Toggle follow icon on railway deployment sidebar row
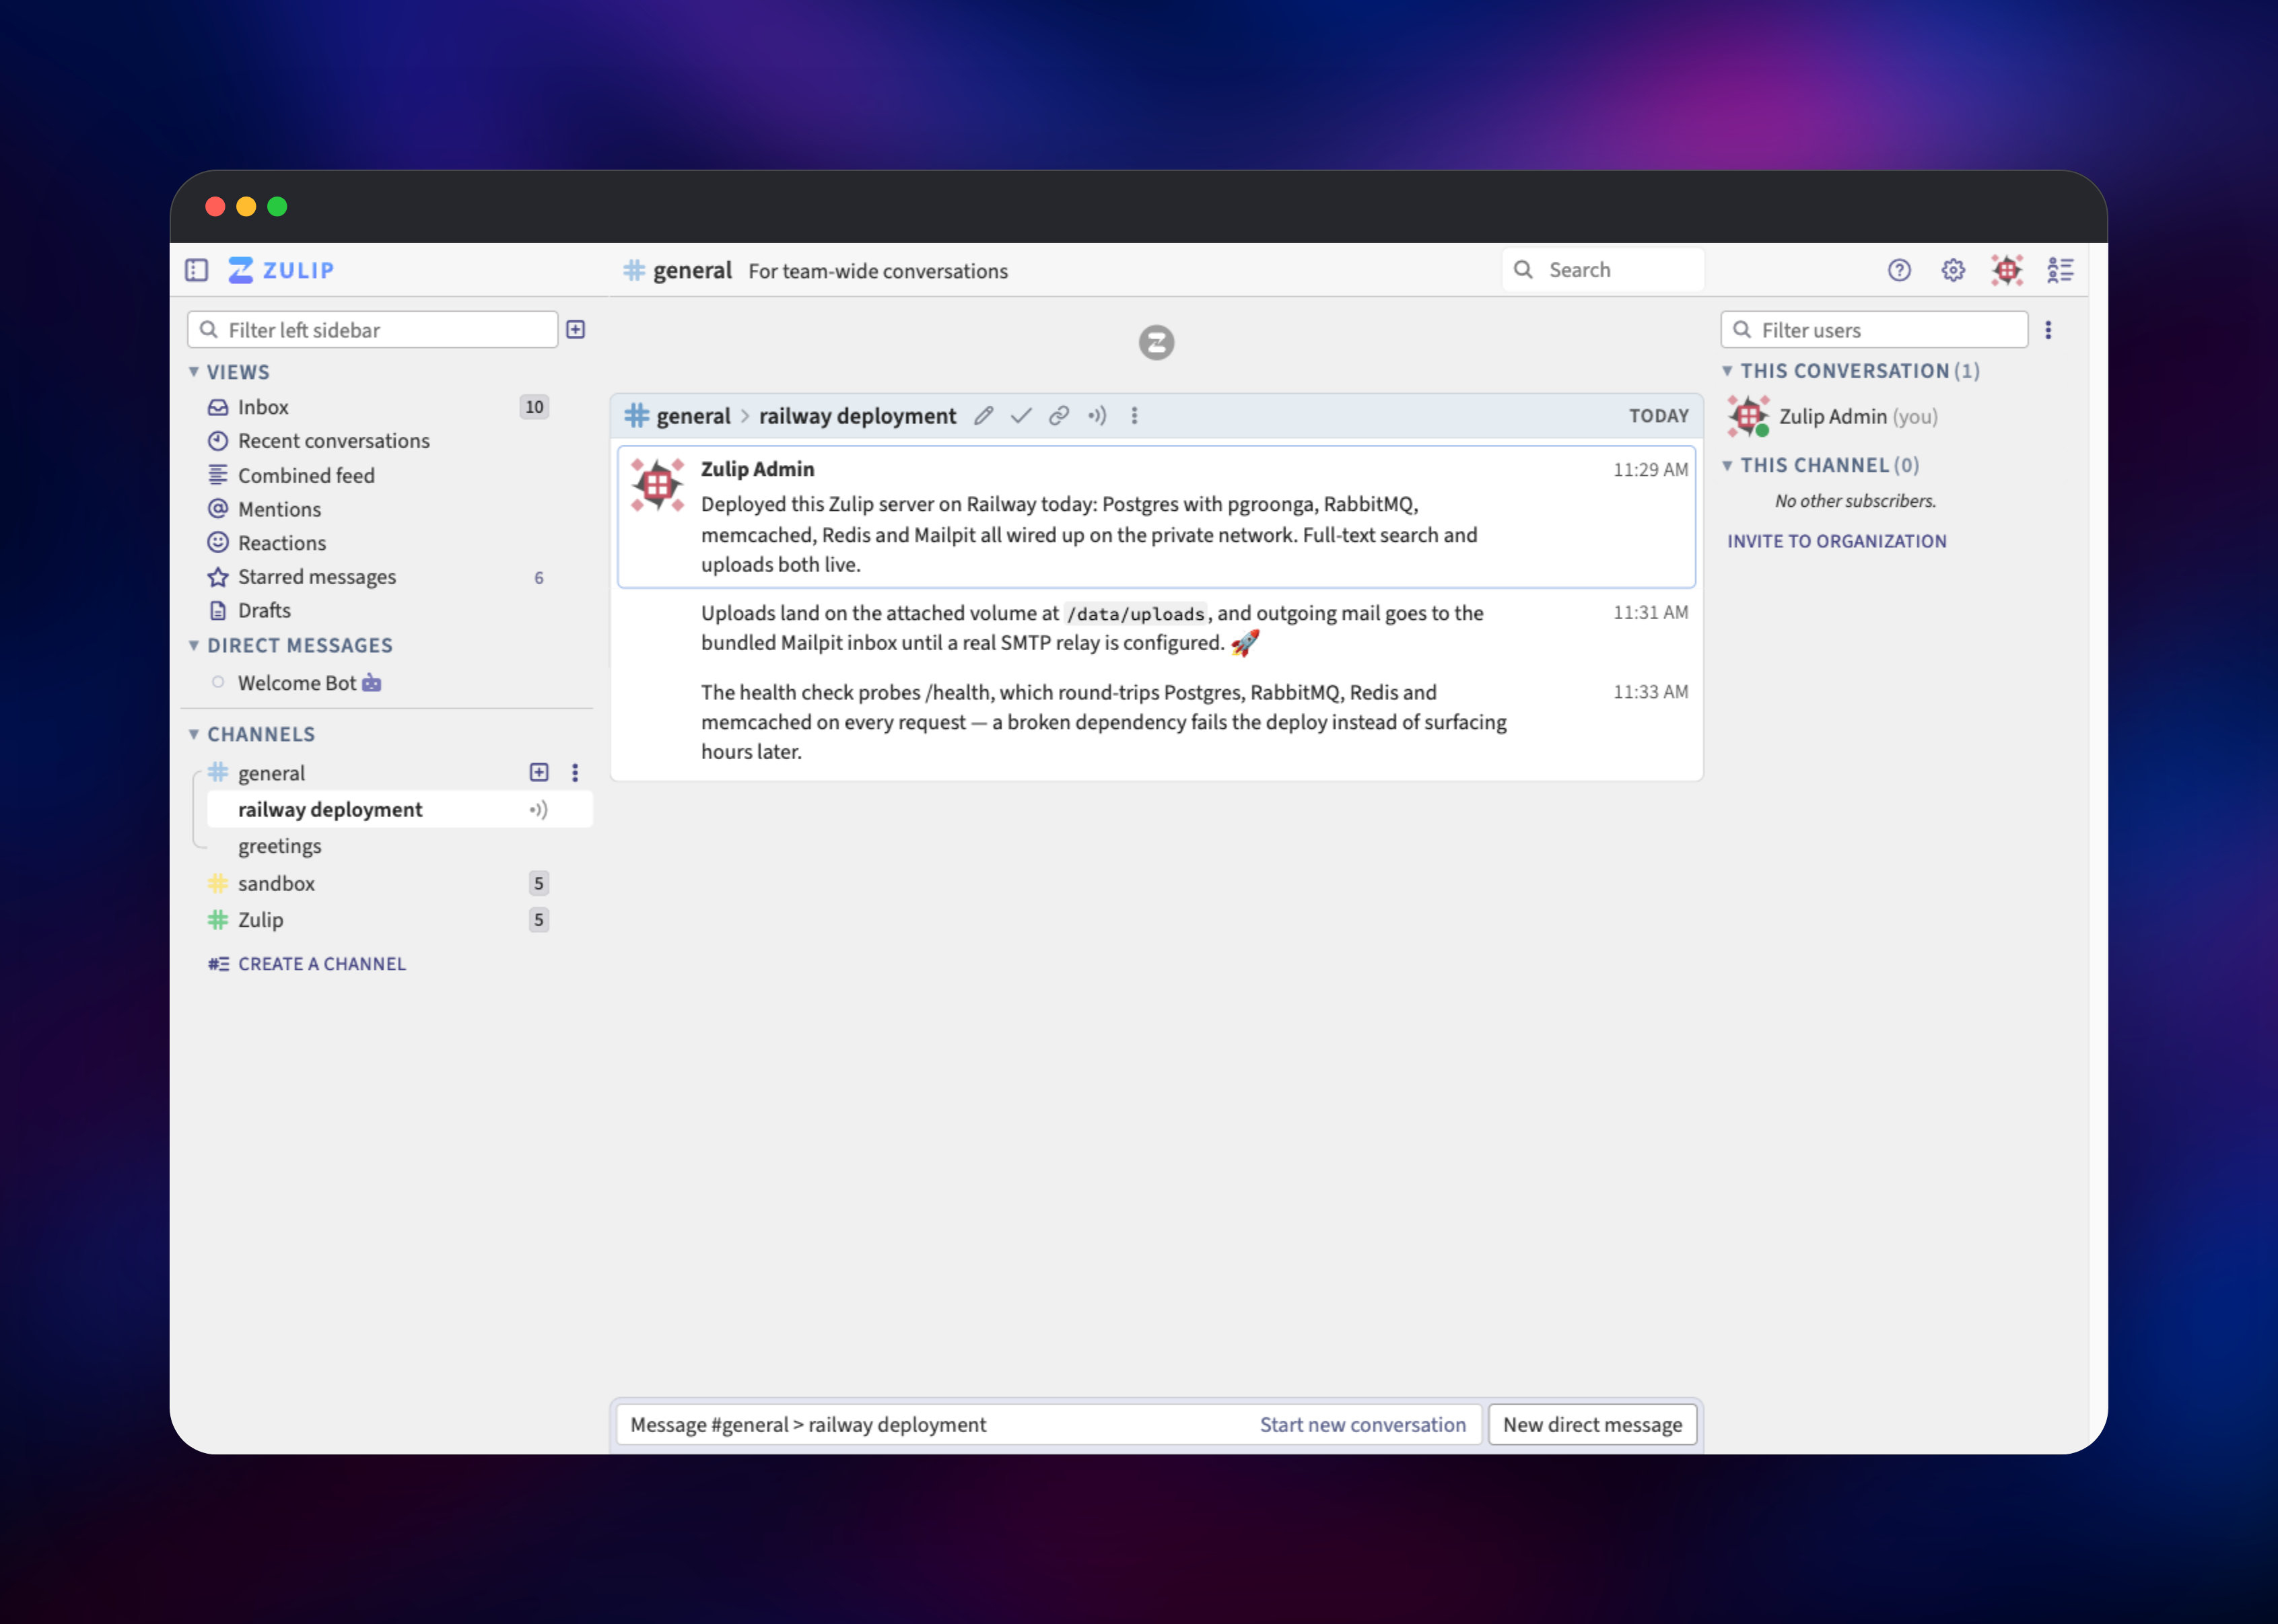This screenshot has height=1624, width=2278. [538, 810]
